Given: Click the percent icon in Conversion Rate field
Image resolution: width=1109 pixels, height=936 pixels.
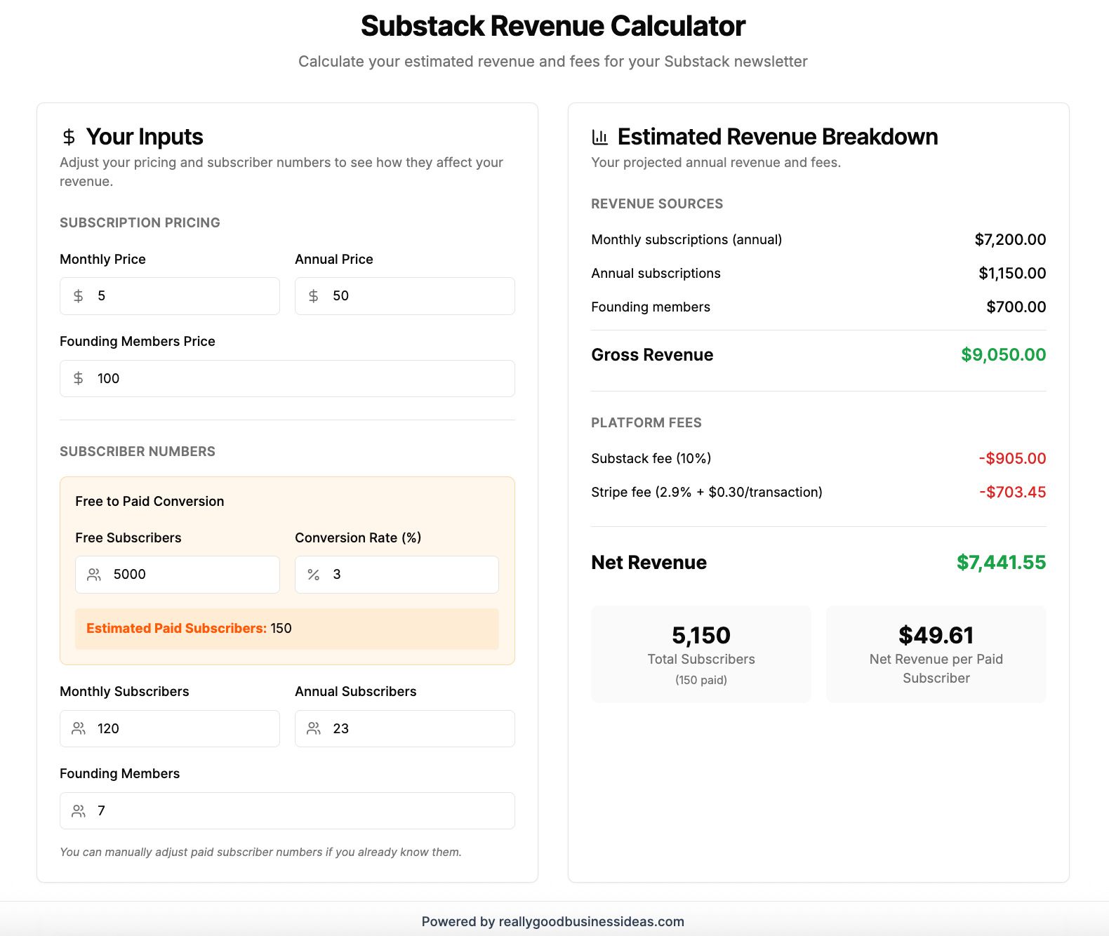Looking at the screenshot, I should point(314,575).
